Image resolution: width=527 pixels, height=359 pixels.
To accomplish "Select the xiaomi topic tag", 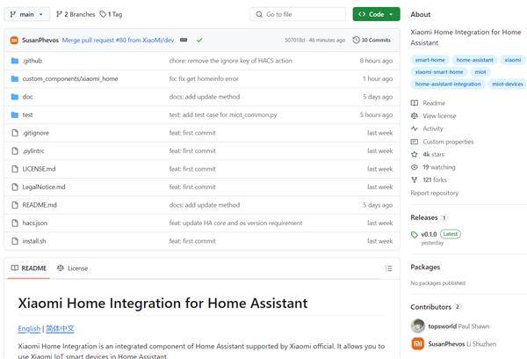I will [513, 60].
